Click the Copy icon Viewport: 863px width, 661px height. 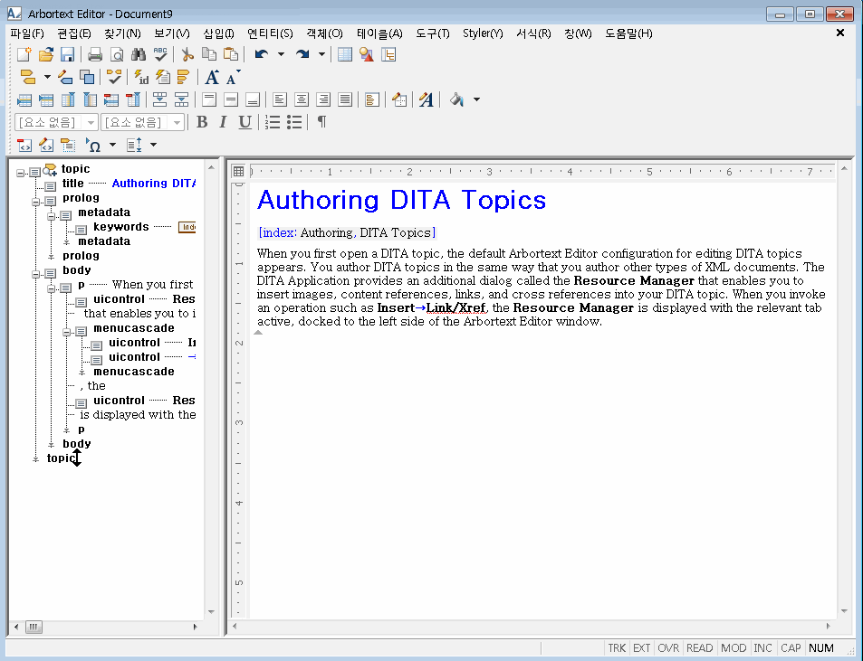point(209,54)
